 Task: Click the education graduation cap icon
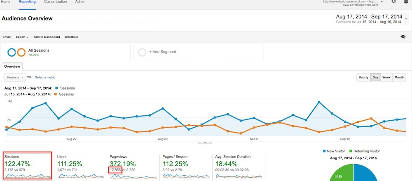(x=403, y=37)
